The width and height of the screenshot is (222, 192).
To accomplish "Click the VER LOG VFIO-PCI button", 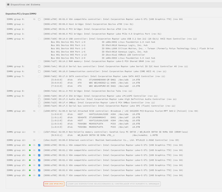I will point(54,184).
